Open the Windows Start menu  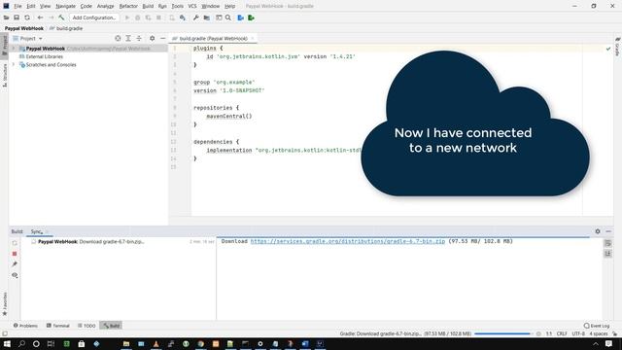pyautogui.click(x=7, y=343)
